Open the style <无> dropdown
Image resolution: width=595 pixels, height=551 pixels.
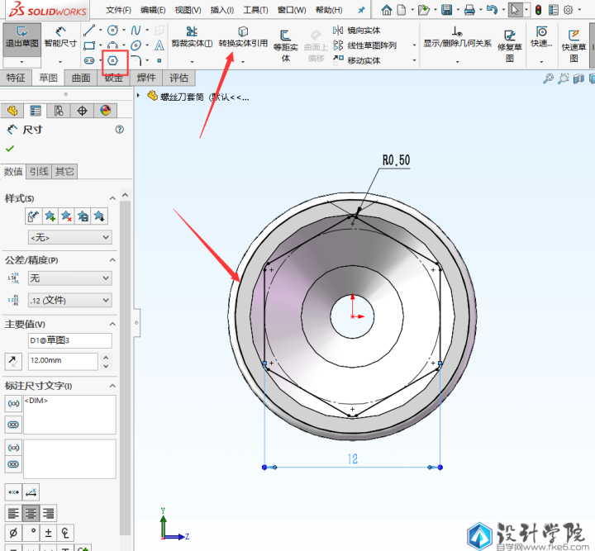69,237
